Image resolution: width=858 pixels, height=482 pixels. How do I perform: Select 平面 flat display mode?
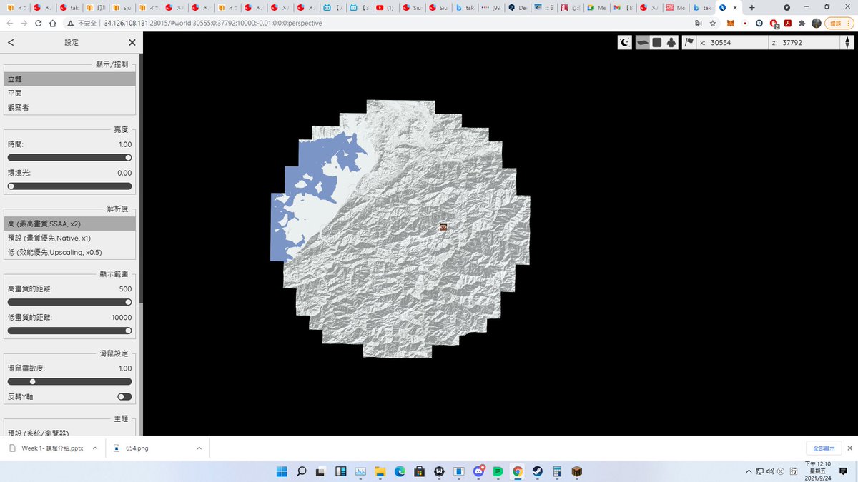pos(69,94)
